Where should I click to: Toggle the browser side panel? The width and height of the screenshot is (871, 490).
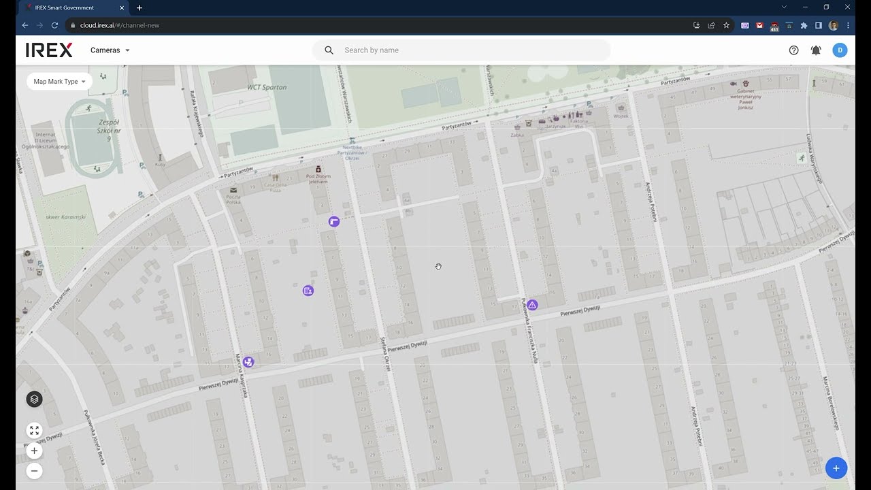coord(819,25)
